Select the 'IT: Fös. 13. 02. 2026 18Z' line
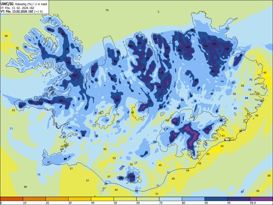Screen dimensions: 273x205 pos(17,8)
